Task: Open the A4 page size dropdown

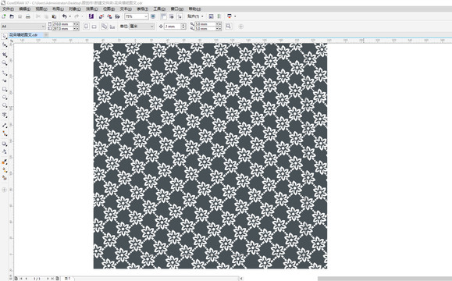Action: (x=23, y=27)
